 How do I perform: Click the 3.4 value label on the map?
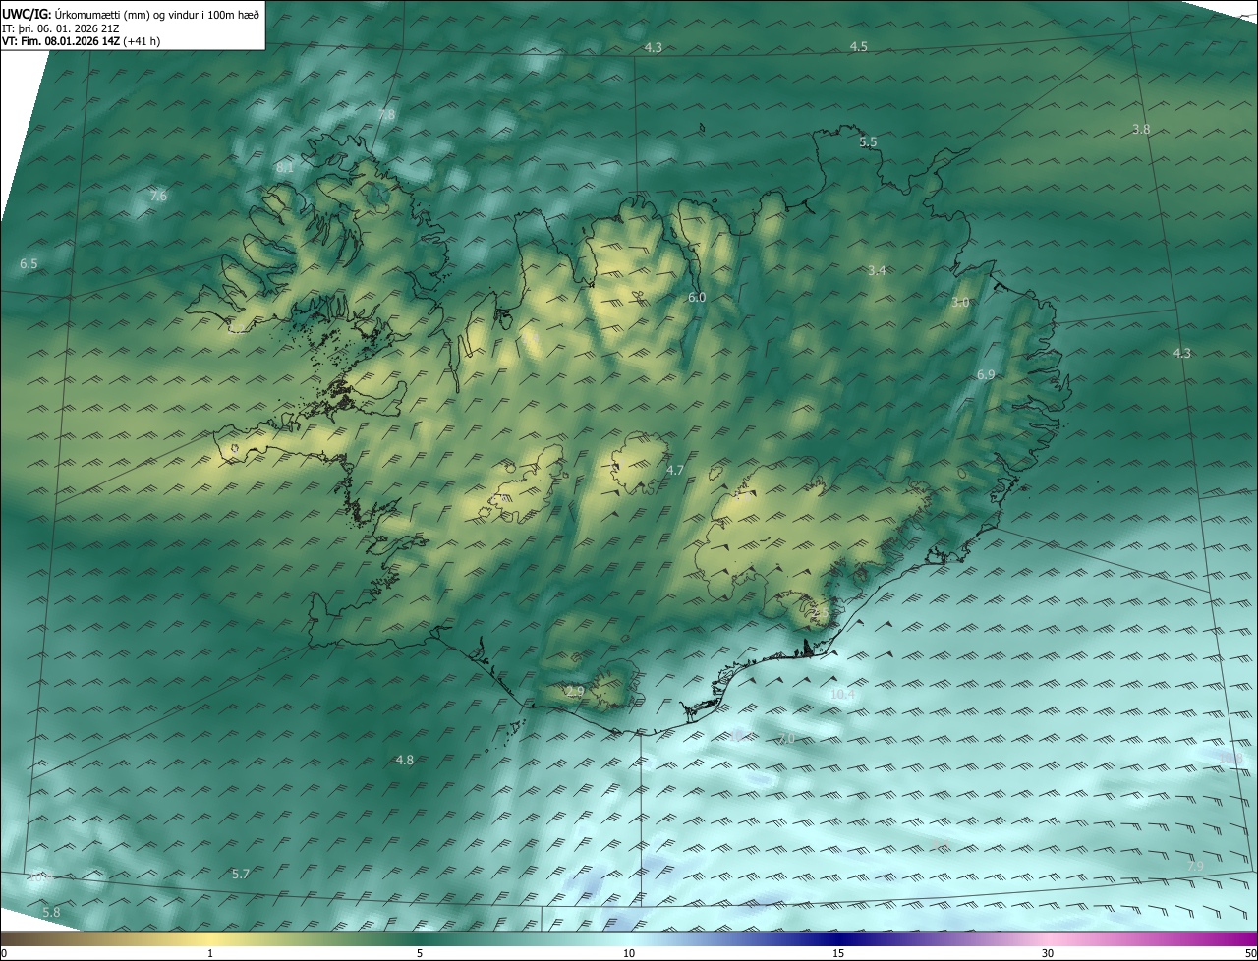(x=878, y=270)
